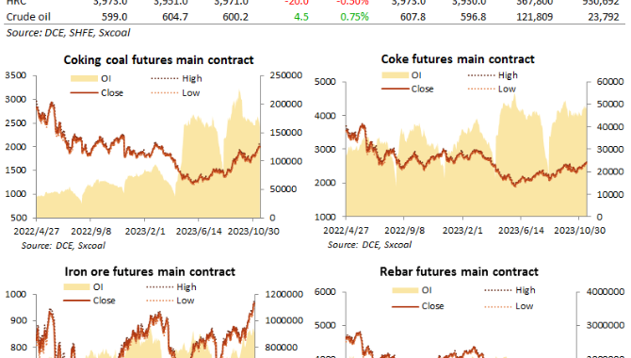
Task: Click the High legend entry in rebar chart
Action: [x=510, y=290]
